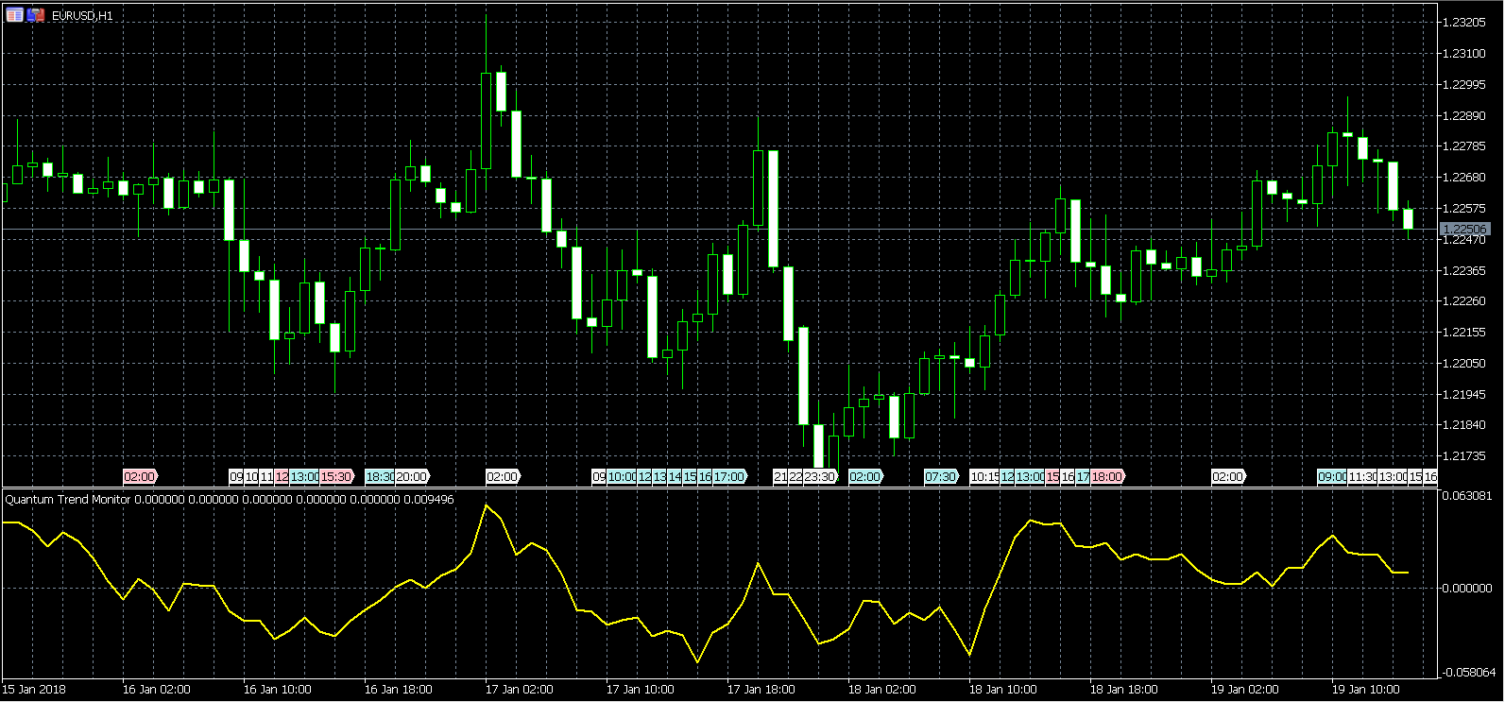Screen dimensions: 1505x702
Task: Open the white 10:15 event marker
Action: click(x=983, y=477)
